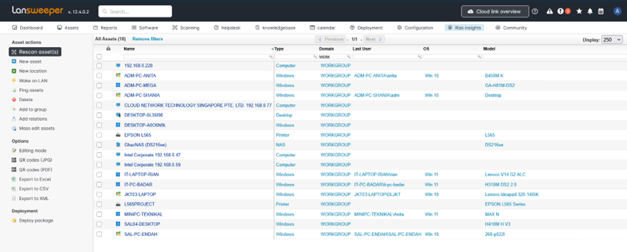This screenshot has width=627, height=252.
Task: Open the help question mark icon
Action: [536, 12]
